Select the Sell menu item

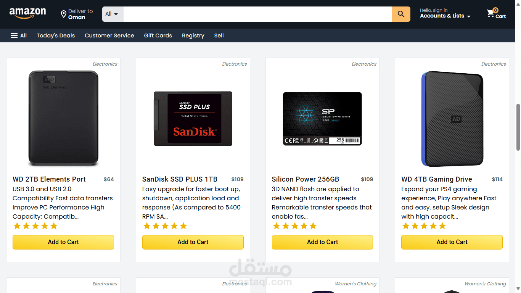219,35
